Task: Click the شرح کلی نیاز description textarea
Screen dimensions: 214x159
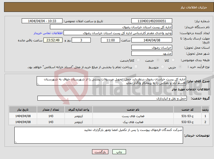Action: tap(111, 81)
